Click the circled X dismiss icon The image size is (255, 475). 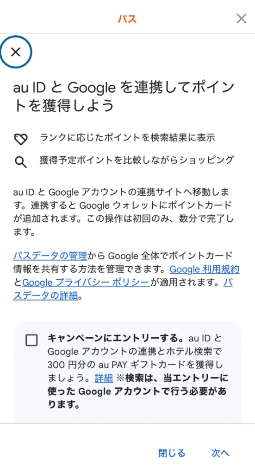[16, 52]
